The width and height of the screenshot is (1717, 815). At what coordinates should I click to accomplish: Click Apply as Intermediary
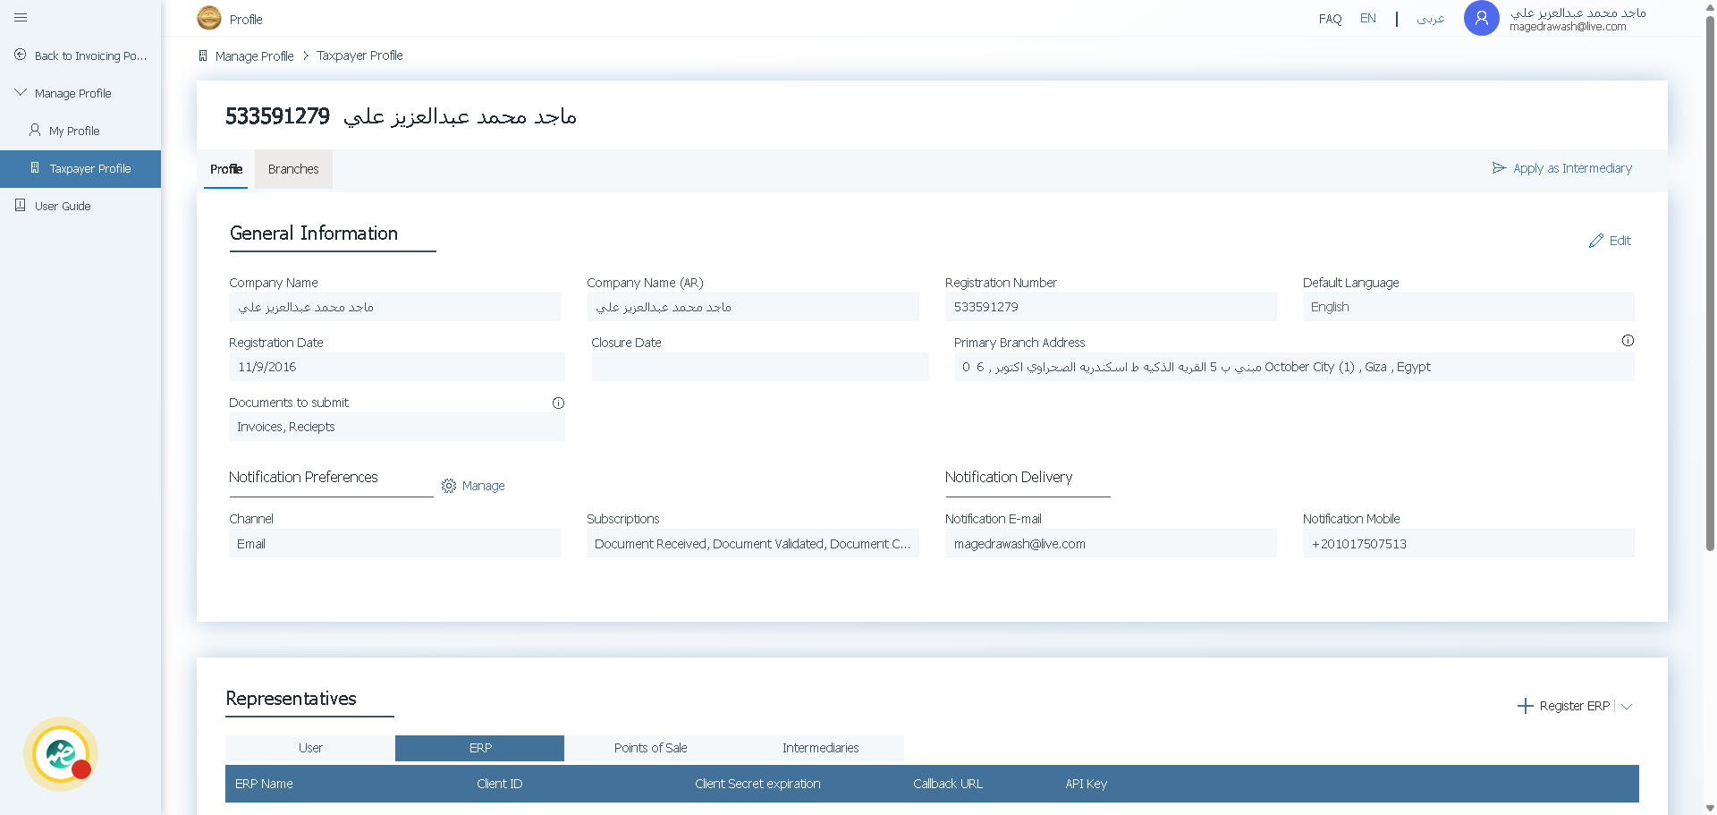pyautogui.click(x=1572, y=168)
